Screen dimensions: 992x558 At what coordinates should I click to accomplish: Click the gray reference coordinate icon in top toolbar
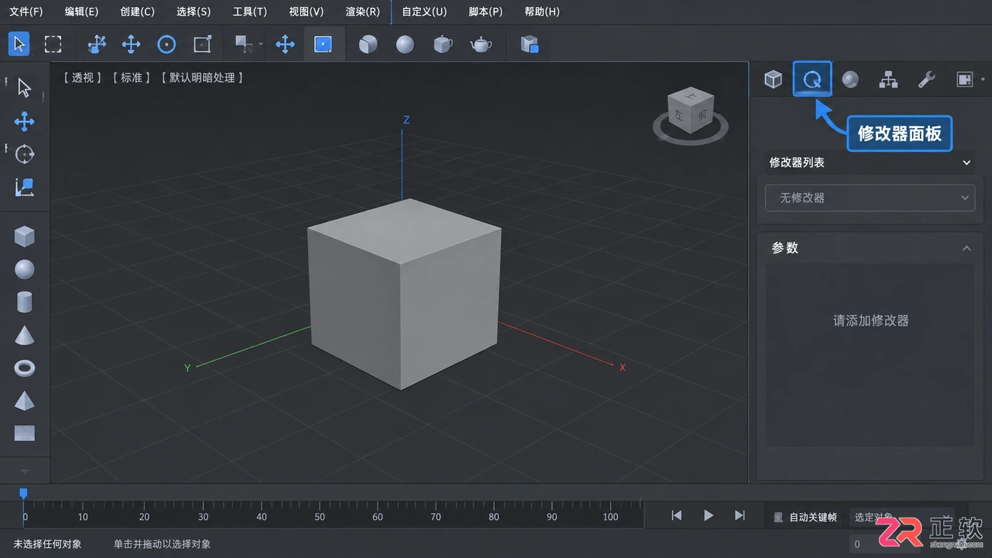(243, 44)
